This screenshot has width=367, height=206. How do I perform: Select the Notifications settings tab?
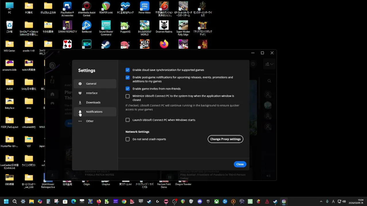95,112
